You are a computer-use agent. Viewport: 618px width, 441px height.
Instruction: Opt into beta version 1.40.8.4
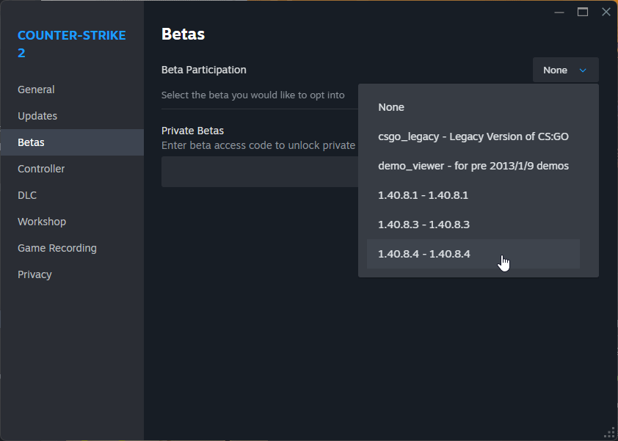click(x=423, y=254)
